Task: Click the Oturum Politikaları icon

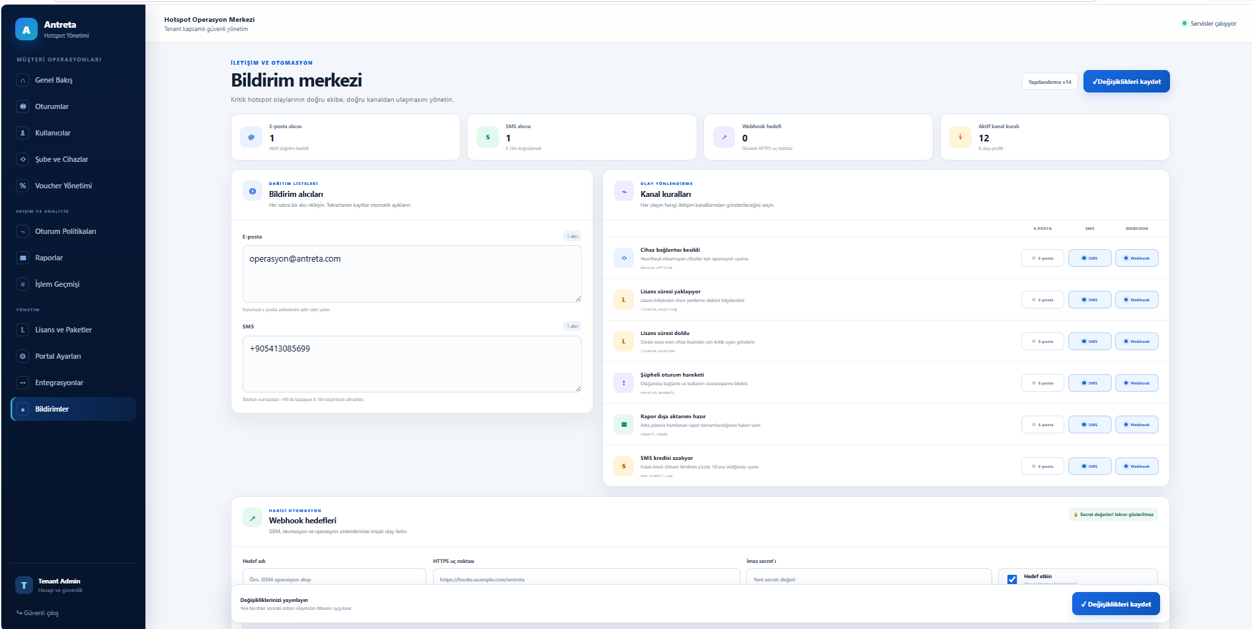Action: click(x=23, y=231)
